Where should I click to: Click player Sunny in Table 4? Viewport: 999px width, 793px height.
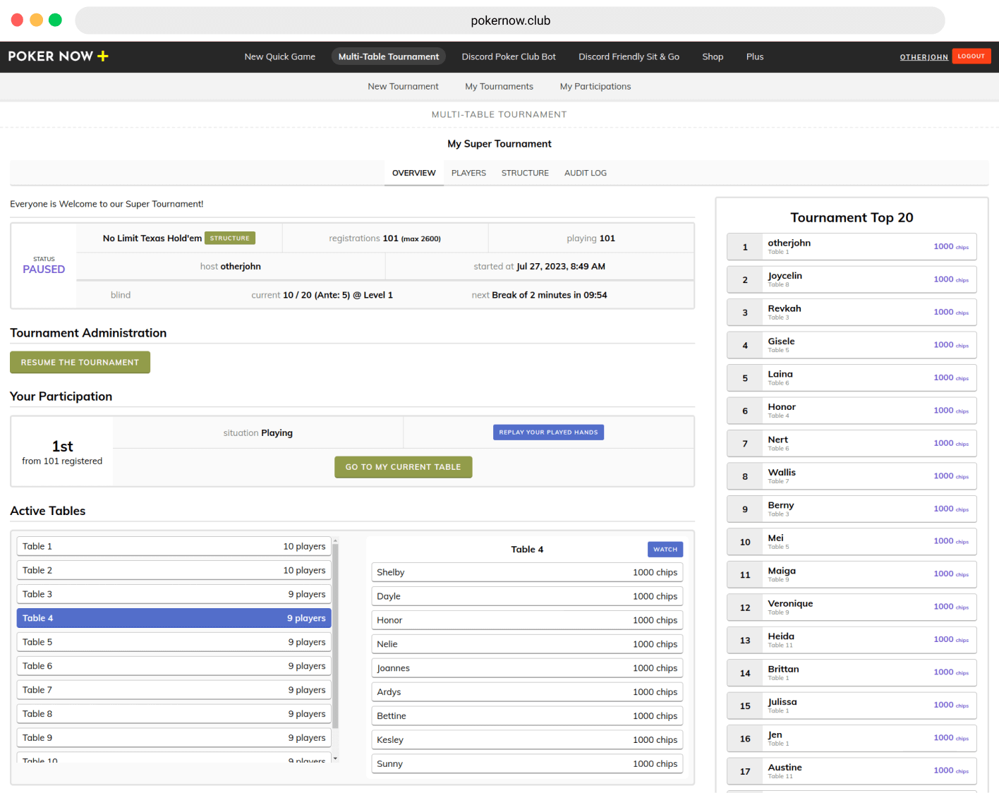pos(527,764)
